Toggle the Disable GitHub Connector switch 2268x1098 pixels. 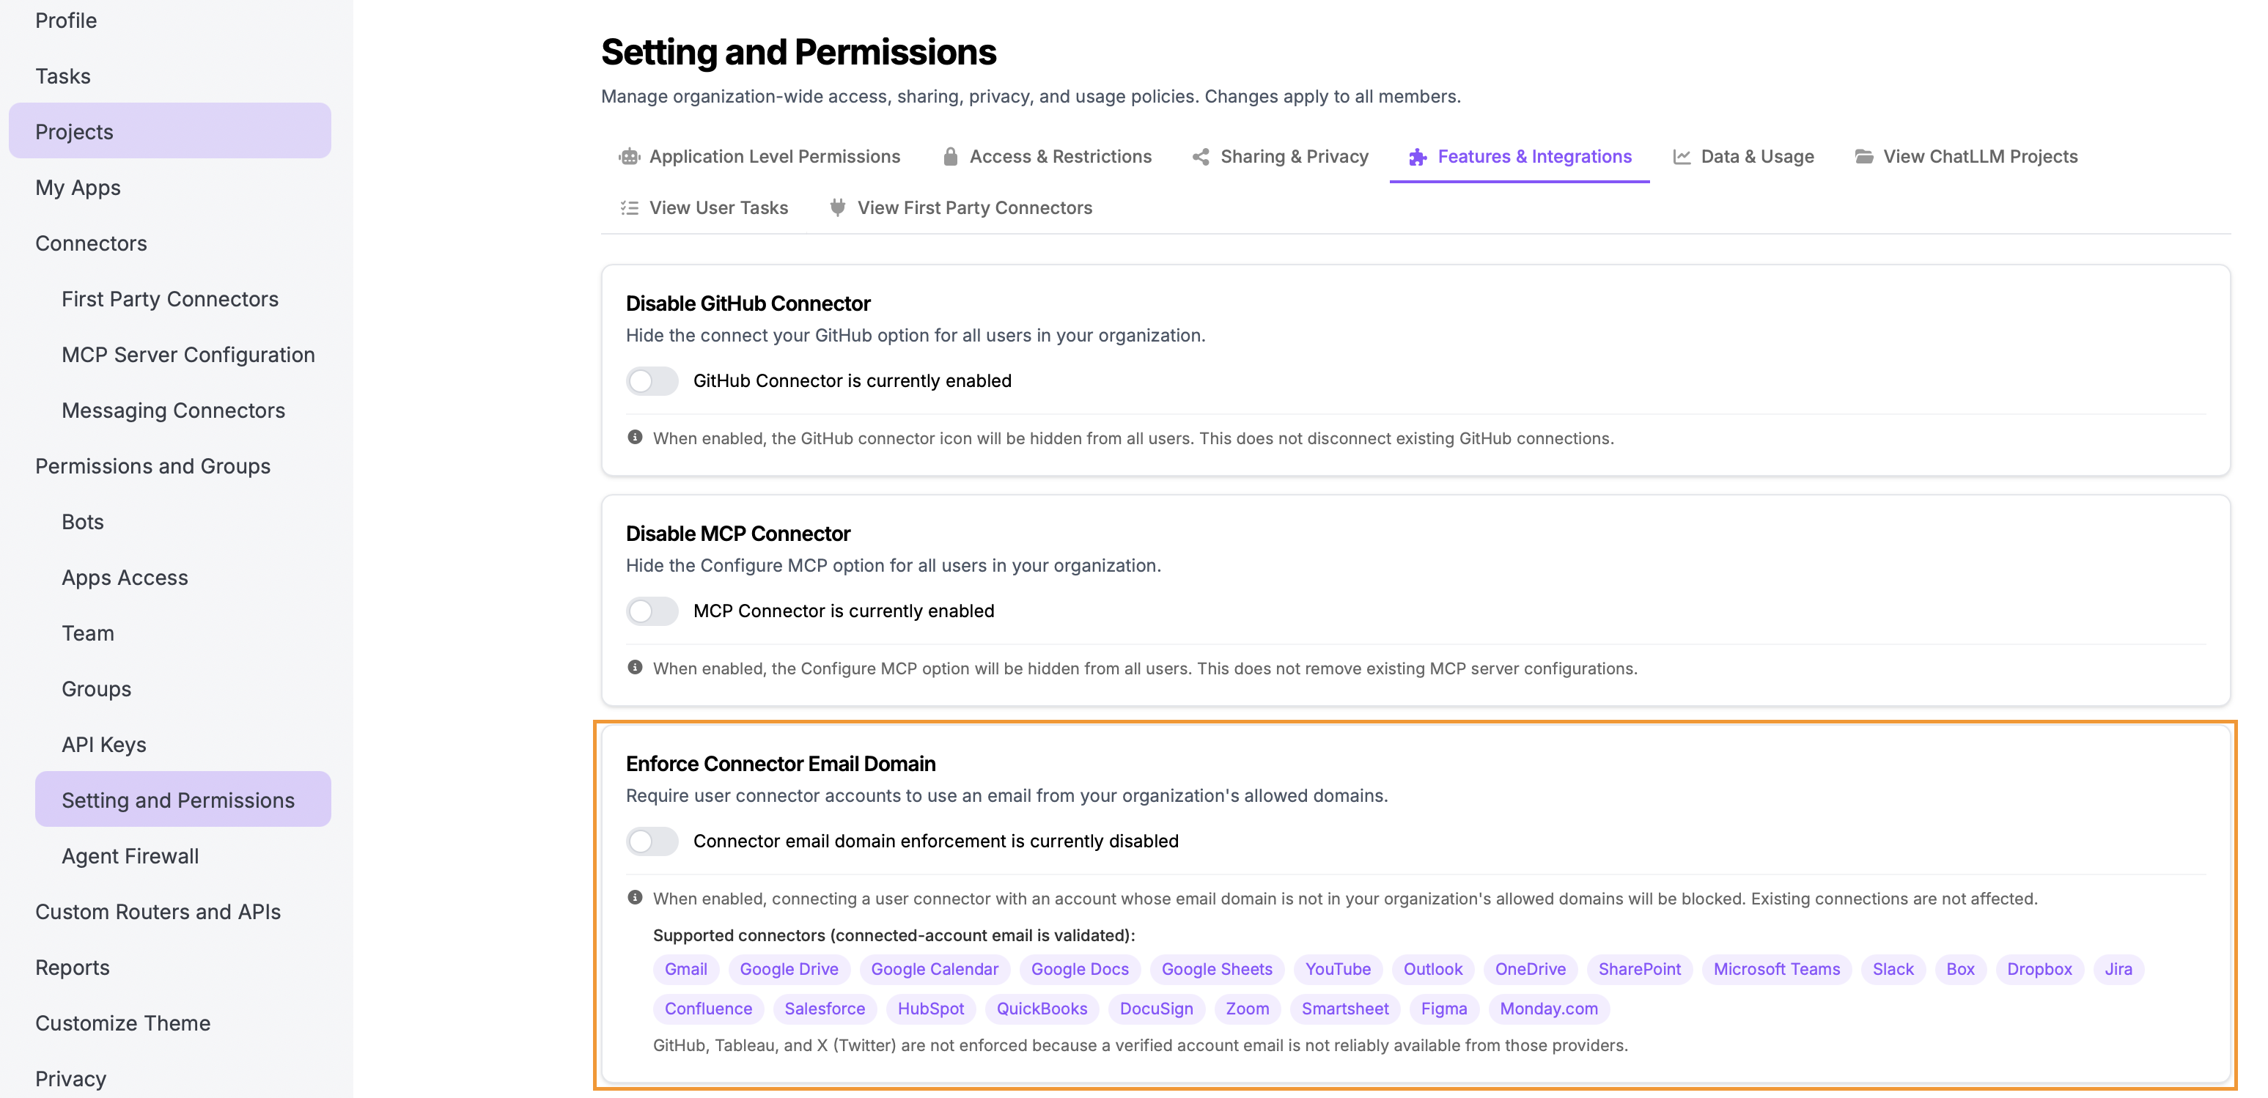coord(652,381)
